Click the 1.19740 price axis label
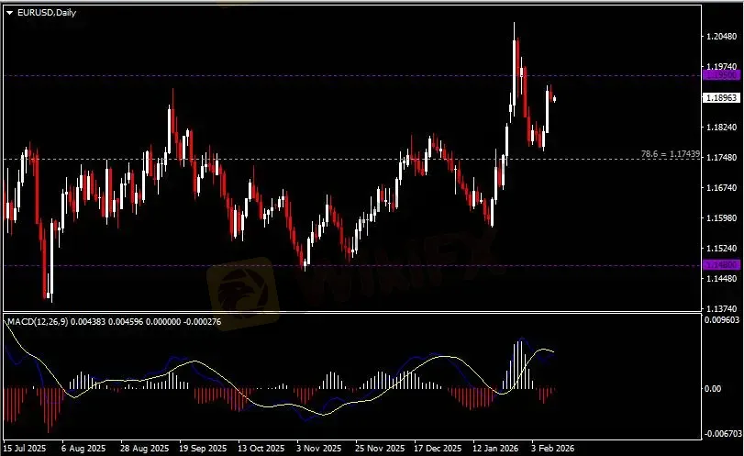Image resolution: width=744 pixels, height=456 pixels. (721, 66)
